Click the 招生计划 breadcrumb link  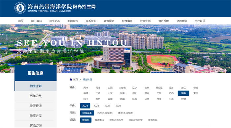(x=87, y=80)
